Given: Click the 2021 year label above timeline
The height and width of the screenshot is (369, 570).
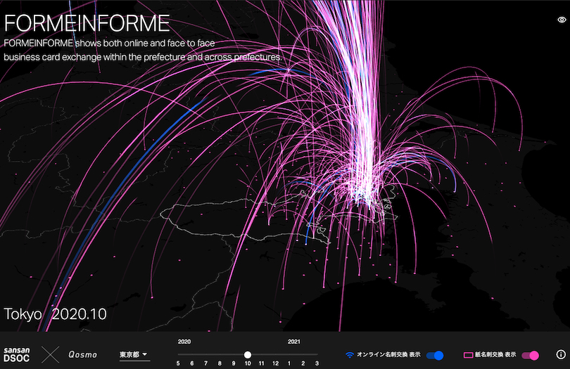Looking at the screenshot, I should point(294,342).
